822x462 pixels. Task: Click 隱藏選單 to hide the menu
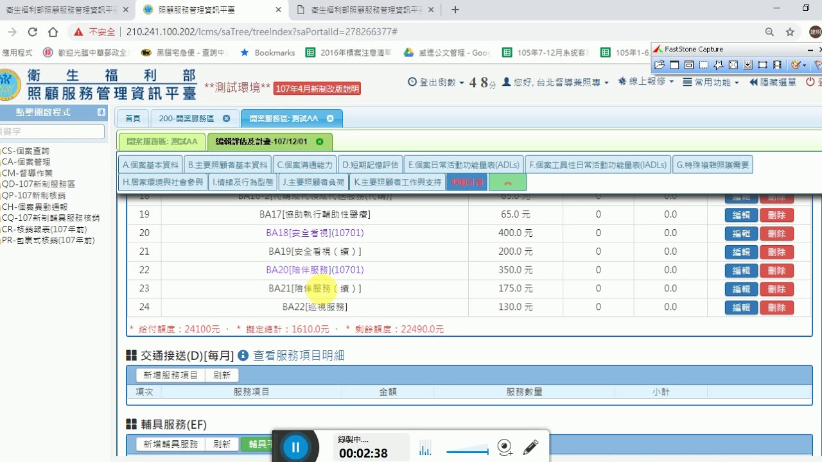pos(773,82)
